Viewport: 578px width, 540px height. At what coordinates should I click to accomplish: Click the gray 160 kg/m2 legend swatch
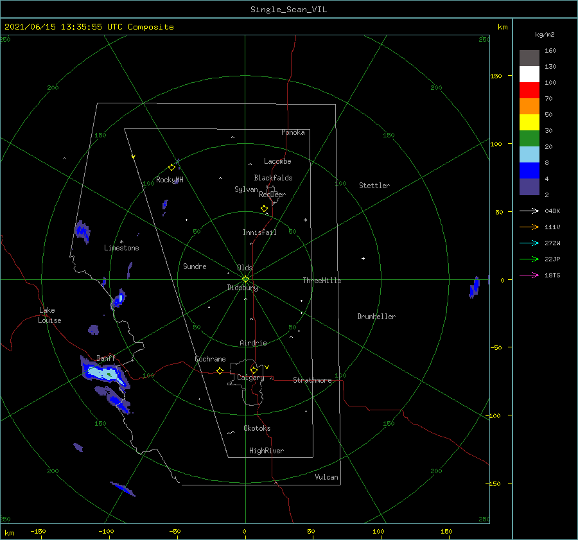tap(529, 58)
